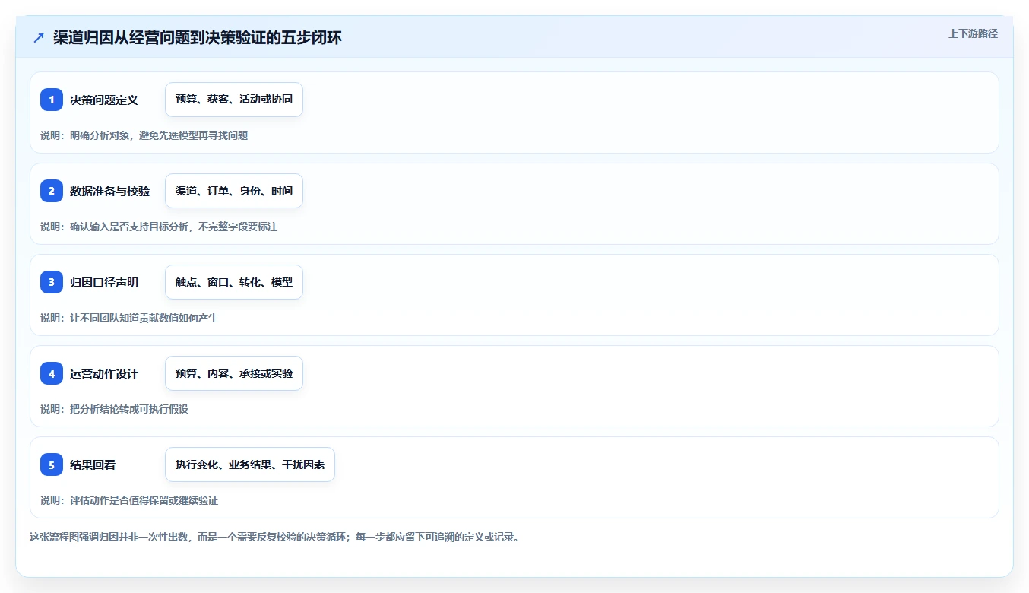Click the description 把分析结论转成可执行假设
The width and height of the screenshot is (1029, 593).
129,409
